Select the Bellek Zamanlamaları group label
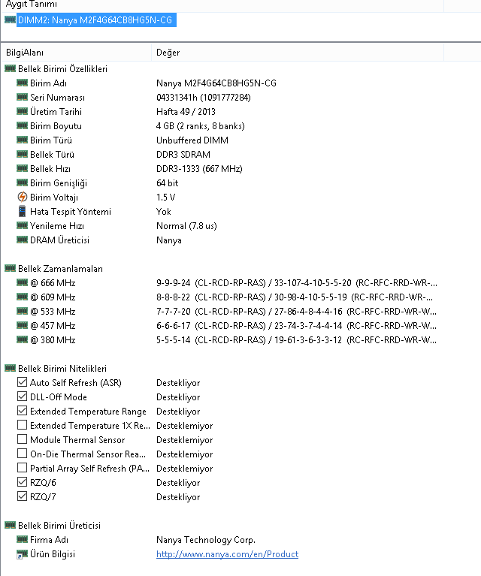The width and height of the screenshot is (481, 576). coord(60,269)
